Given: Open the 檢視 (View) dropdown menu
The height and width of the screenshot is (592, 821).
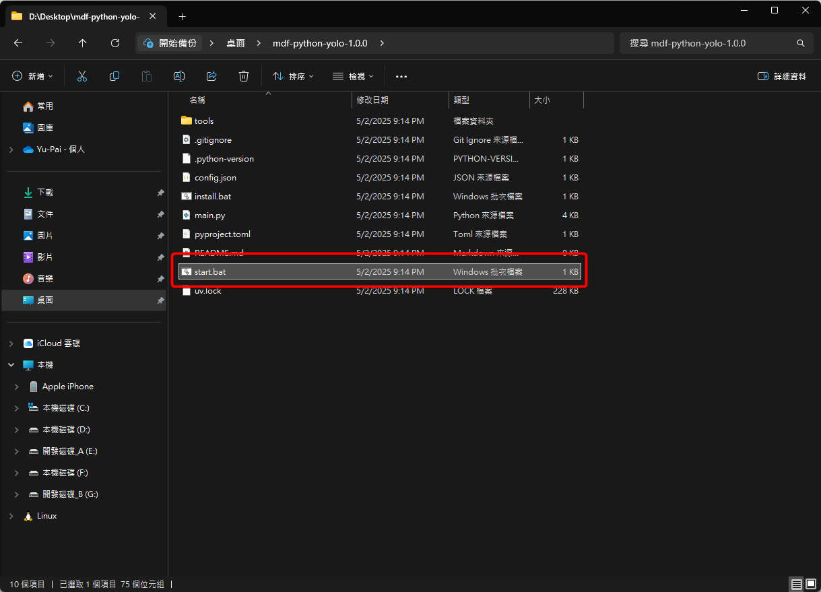Looking at the screenshot, I should [x=353, y=77].
